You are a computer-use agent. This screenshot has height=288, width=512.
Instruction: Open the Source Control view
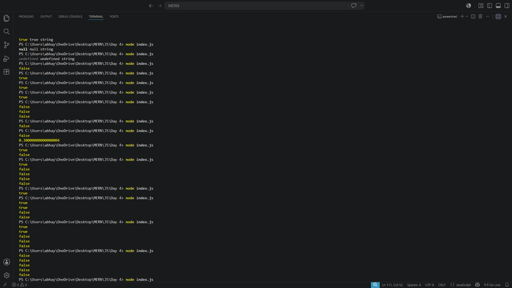6,45
